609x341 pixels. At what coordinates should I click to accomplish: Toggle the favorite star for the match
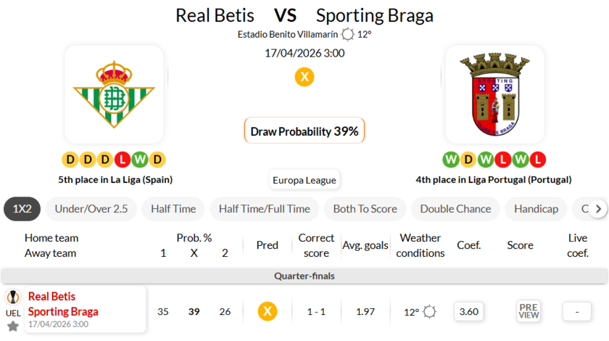13,326
